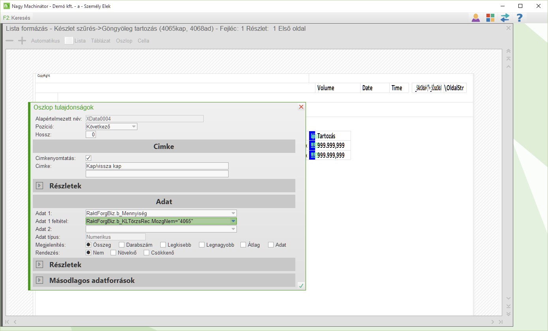548x331 pixels.
Task: Select the Tartozás column header cell
Action: click(333, 136)
